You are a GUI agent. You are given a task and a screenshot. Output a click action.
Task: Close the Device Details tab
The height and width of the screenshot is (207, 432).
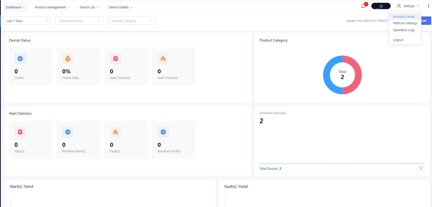pos(131,8)
